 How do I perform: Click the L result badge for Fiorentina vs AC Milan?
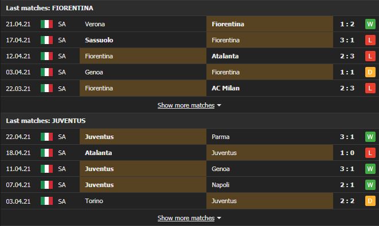[x=370, y=88]
